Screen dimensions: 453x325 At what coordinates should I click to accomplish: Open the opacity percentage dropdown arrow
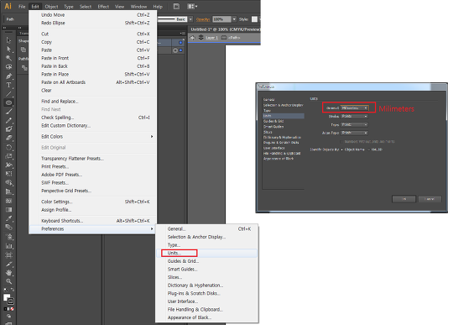(x=234, y=19)
